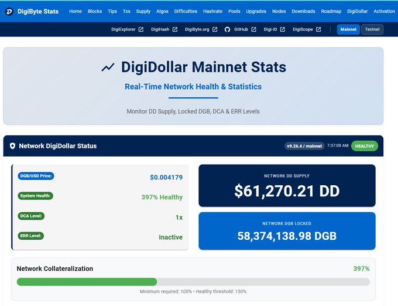Viewport: 398px width, 306px height.
Task: Click the DigiDollar Mainnet Stats title
Action: (204, 67)
